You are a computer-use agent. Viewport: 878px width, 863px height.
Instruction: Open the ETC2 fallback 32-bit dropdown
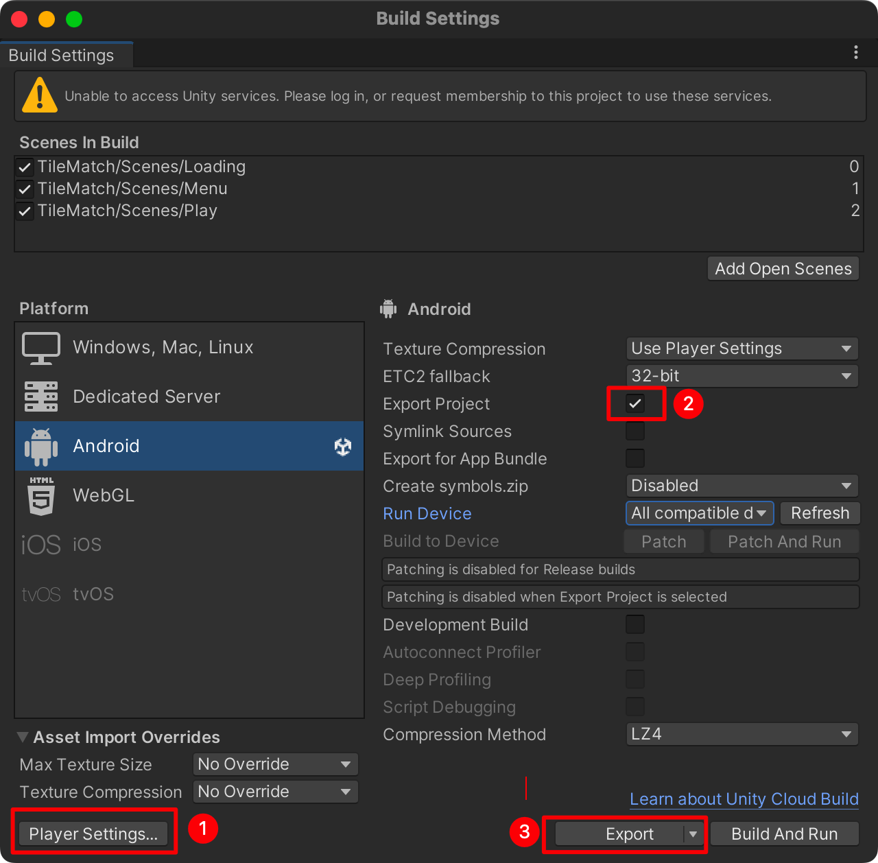[742, 376]
